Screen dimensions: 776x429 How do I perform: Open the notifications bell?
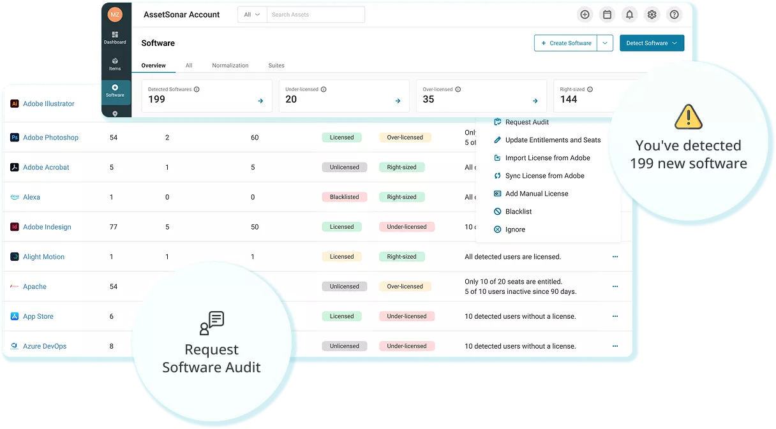pos(629,15)
